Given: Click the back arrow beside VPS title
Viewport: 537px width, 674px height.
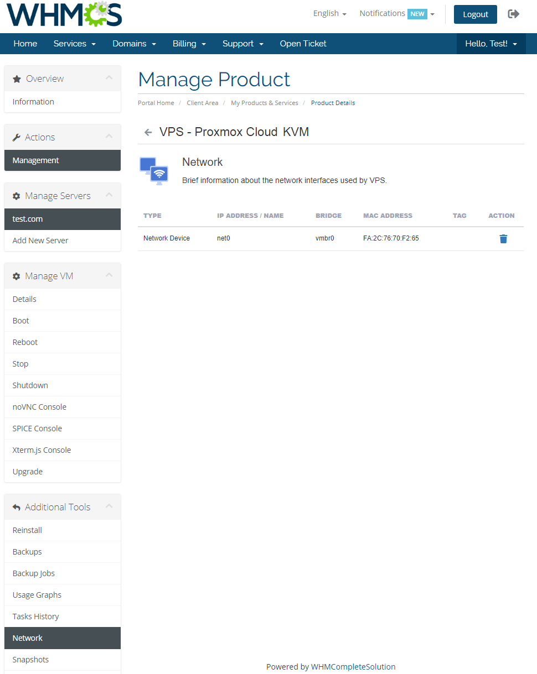Looking at the screenshot, I should click(x=148, y=132).
